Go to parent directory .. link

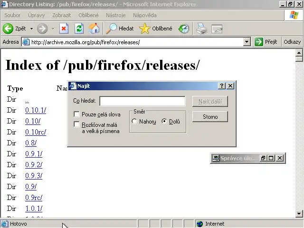pos(27,101)
